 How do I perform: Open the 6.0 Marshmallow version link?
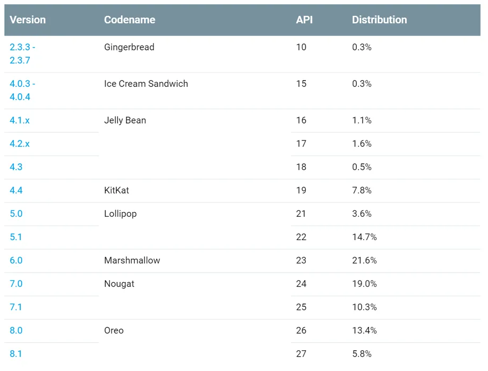(16, 260)
